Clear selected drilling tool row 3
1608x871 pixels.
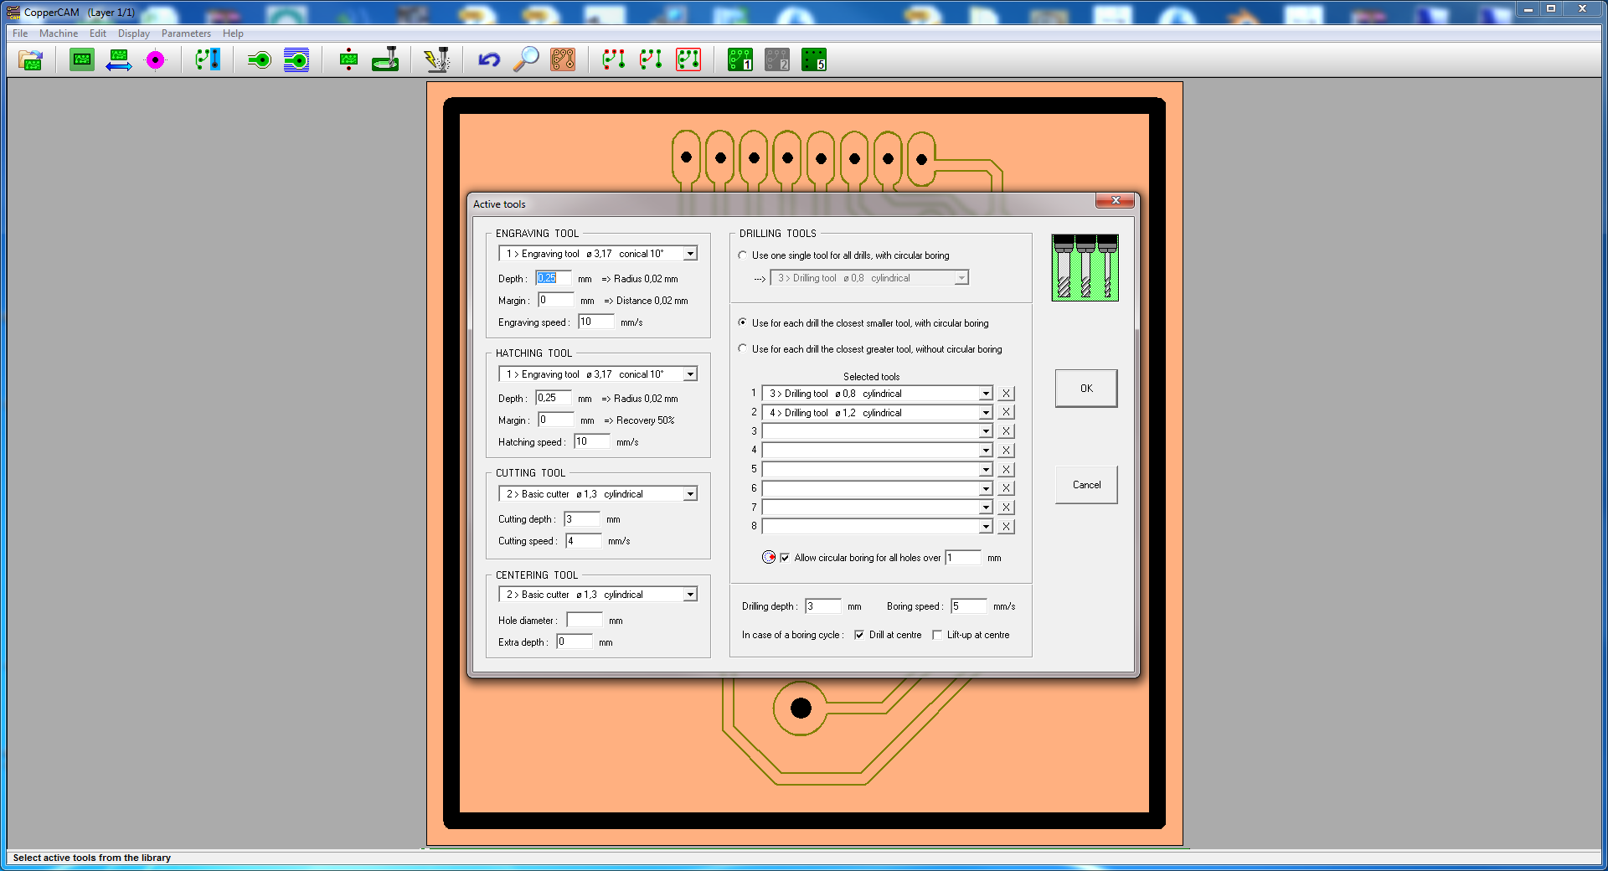pyautogui.click(x=1007, y=431)
